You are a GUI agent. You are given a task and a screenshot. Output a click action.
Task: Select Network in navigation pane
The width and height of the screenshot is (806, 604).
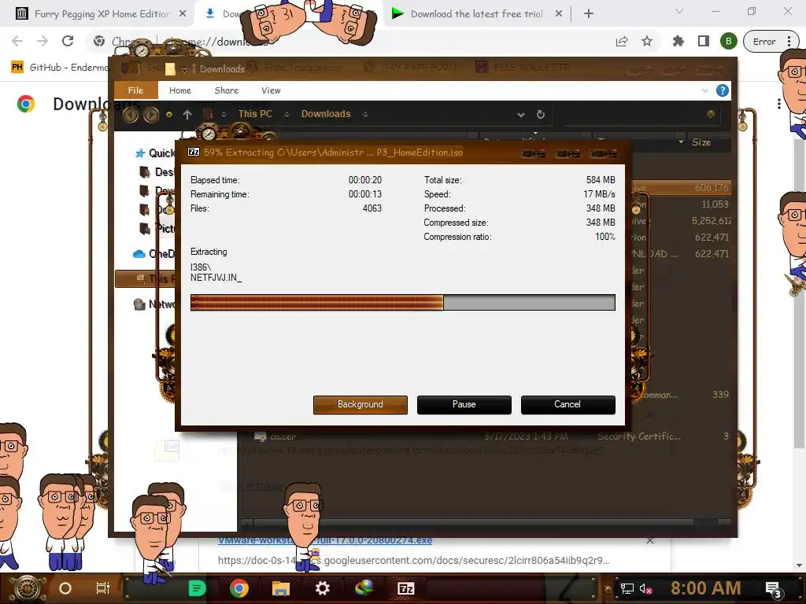(154, 304)
